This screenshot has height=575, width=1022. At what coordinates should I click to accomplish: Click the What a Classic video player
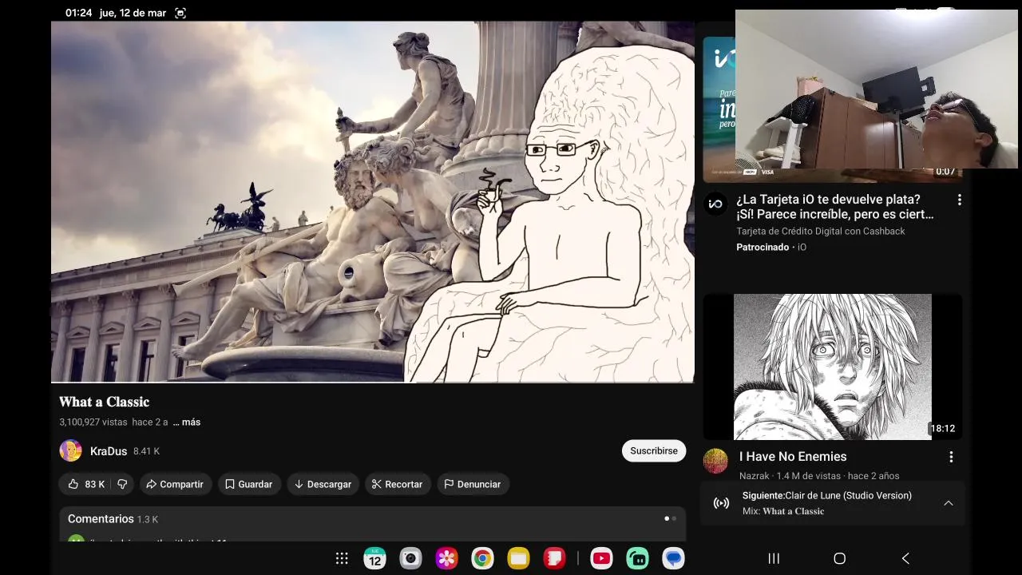(x=373, y=201)
